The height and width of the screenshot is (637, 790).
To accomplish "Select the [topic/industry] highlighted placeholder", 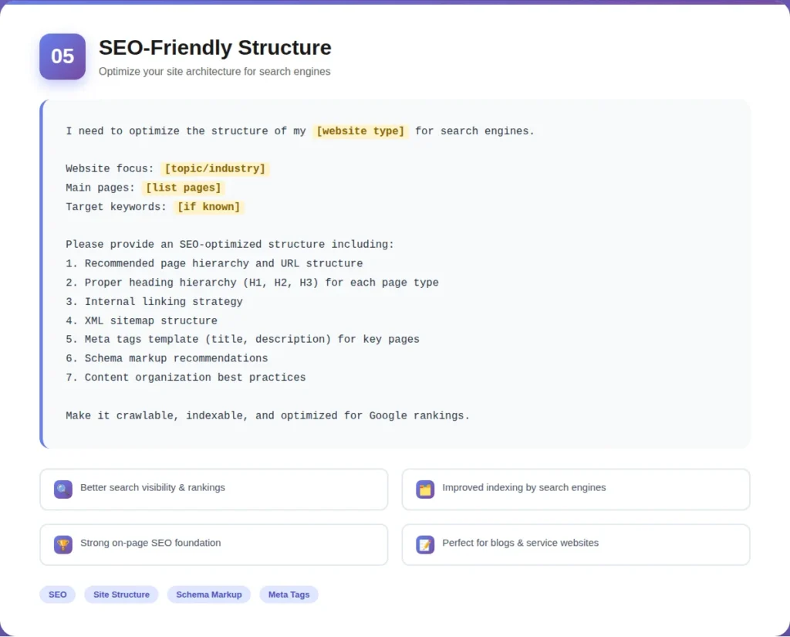I will pyautogui.click(x=215, y=168).
